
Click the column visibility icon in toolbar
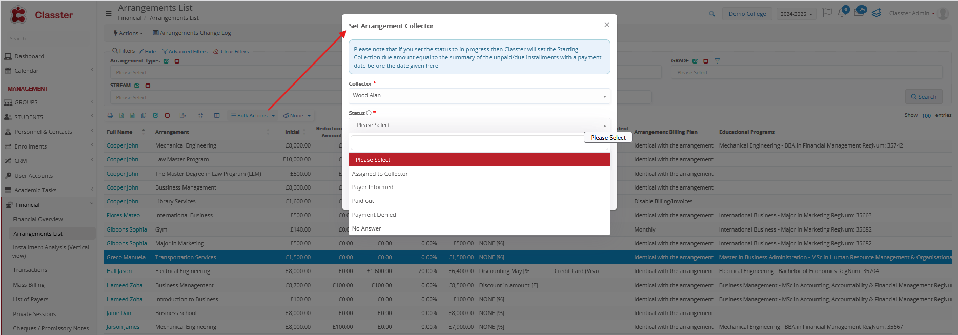click(217, 116)
